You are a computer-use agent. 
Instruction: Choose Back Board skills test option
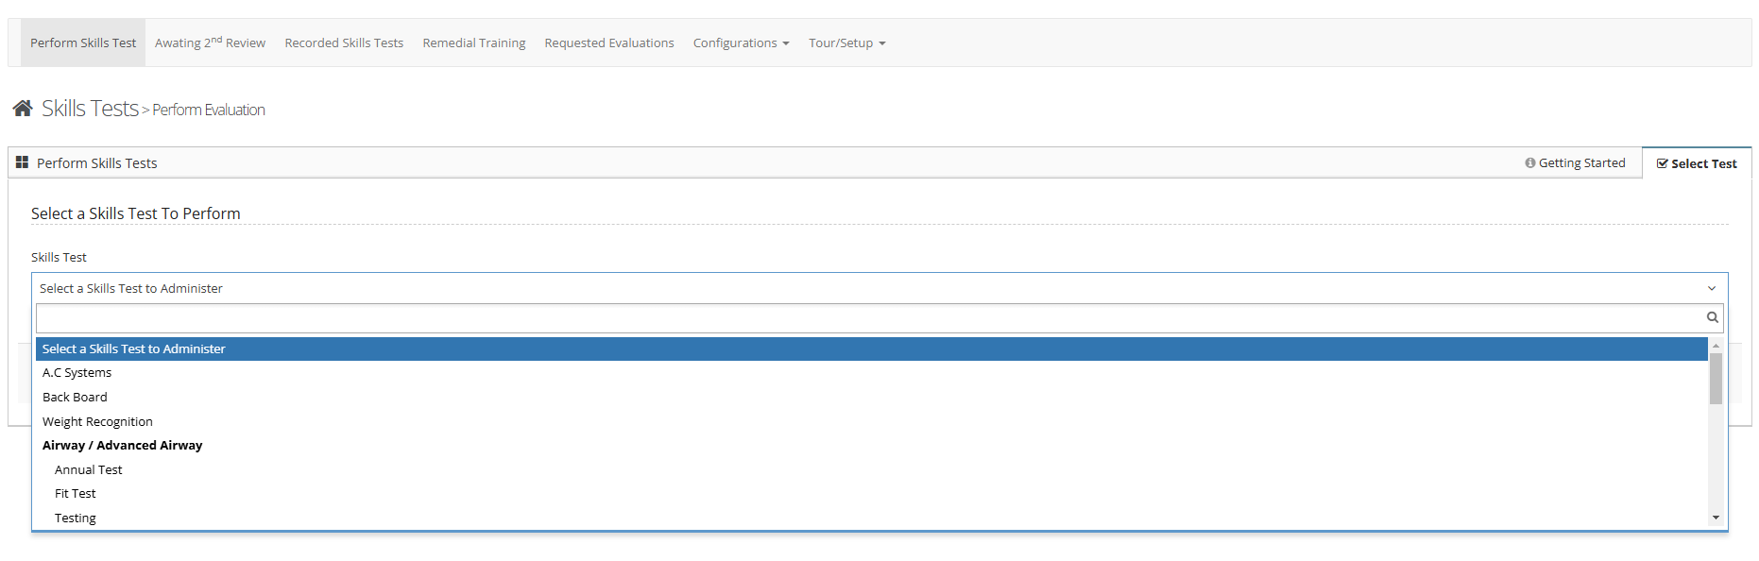[75, 398]
